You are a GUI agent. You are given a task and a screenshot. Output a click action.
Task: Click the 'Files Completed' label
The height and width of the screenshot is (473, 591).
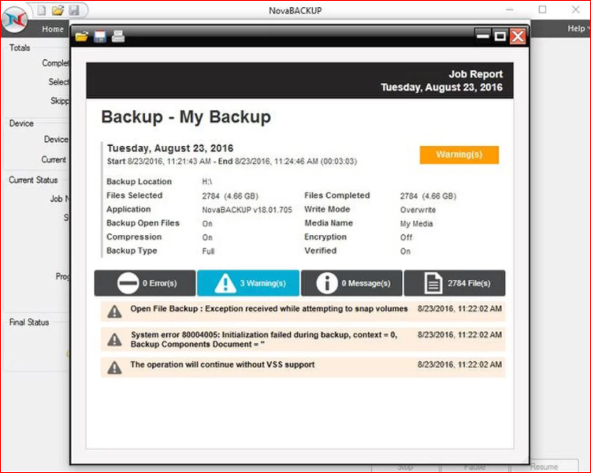pos(337,196)
